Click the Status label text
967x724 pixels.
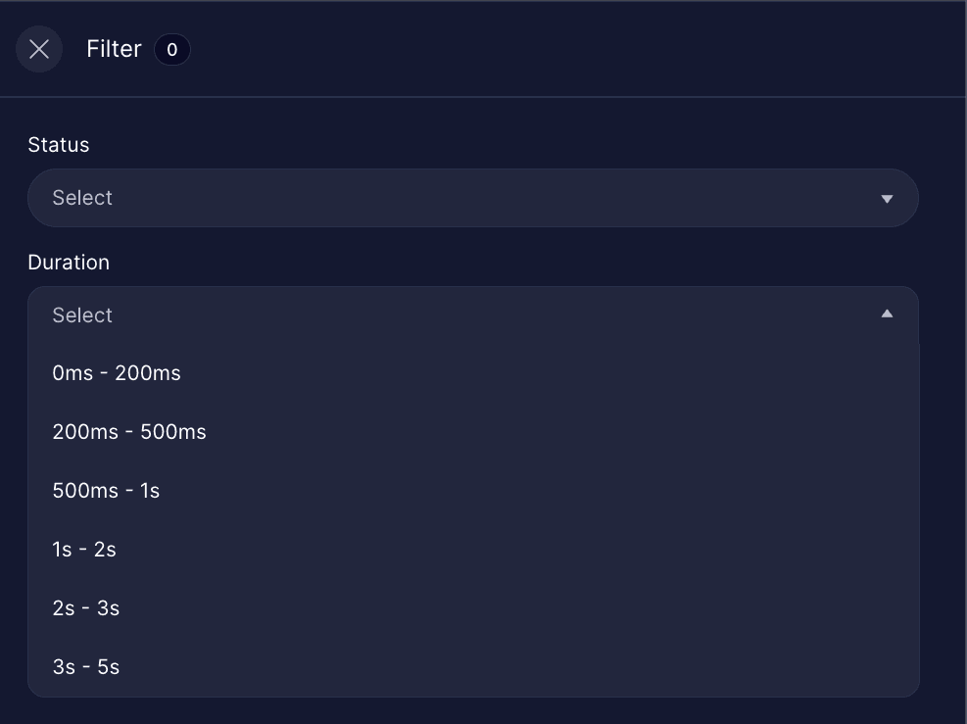58,144
